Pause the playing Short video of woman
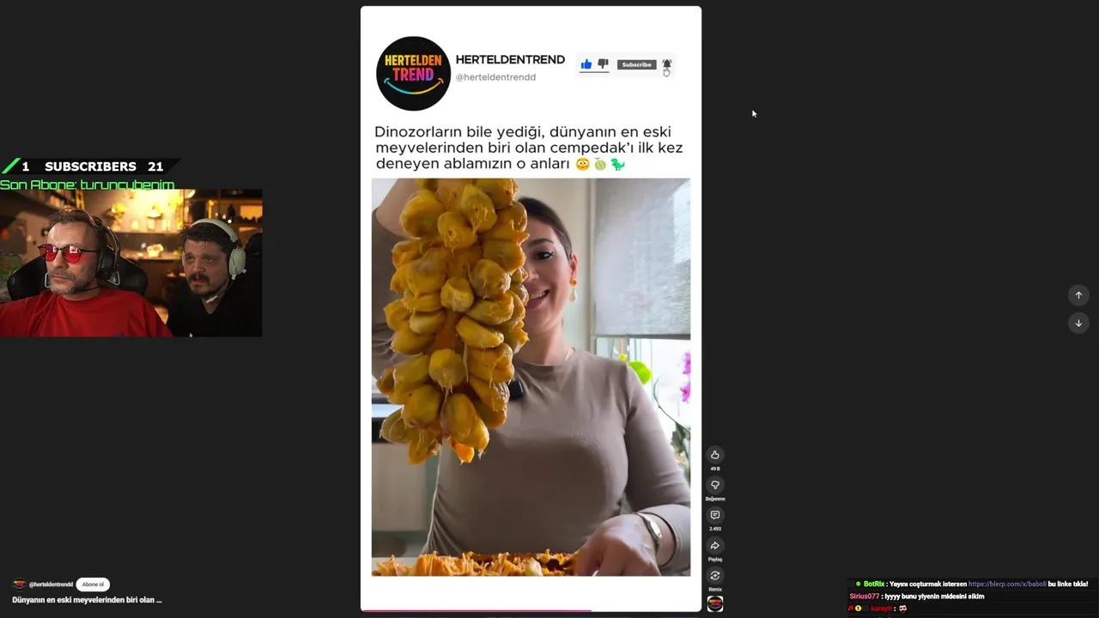 [x=531, y=377]
